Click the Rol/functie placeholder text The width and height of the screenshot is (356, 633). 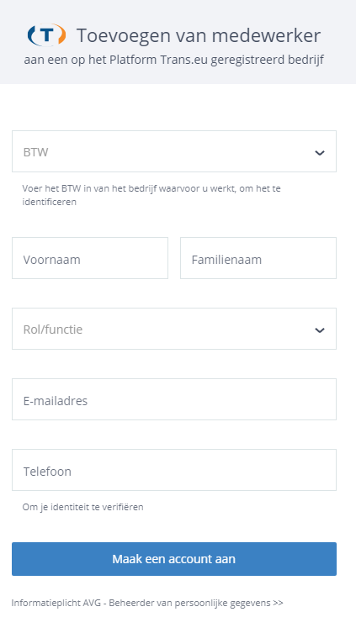click(53, 330)
